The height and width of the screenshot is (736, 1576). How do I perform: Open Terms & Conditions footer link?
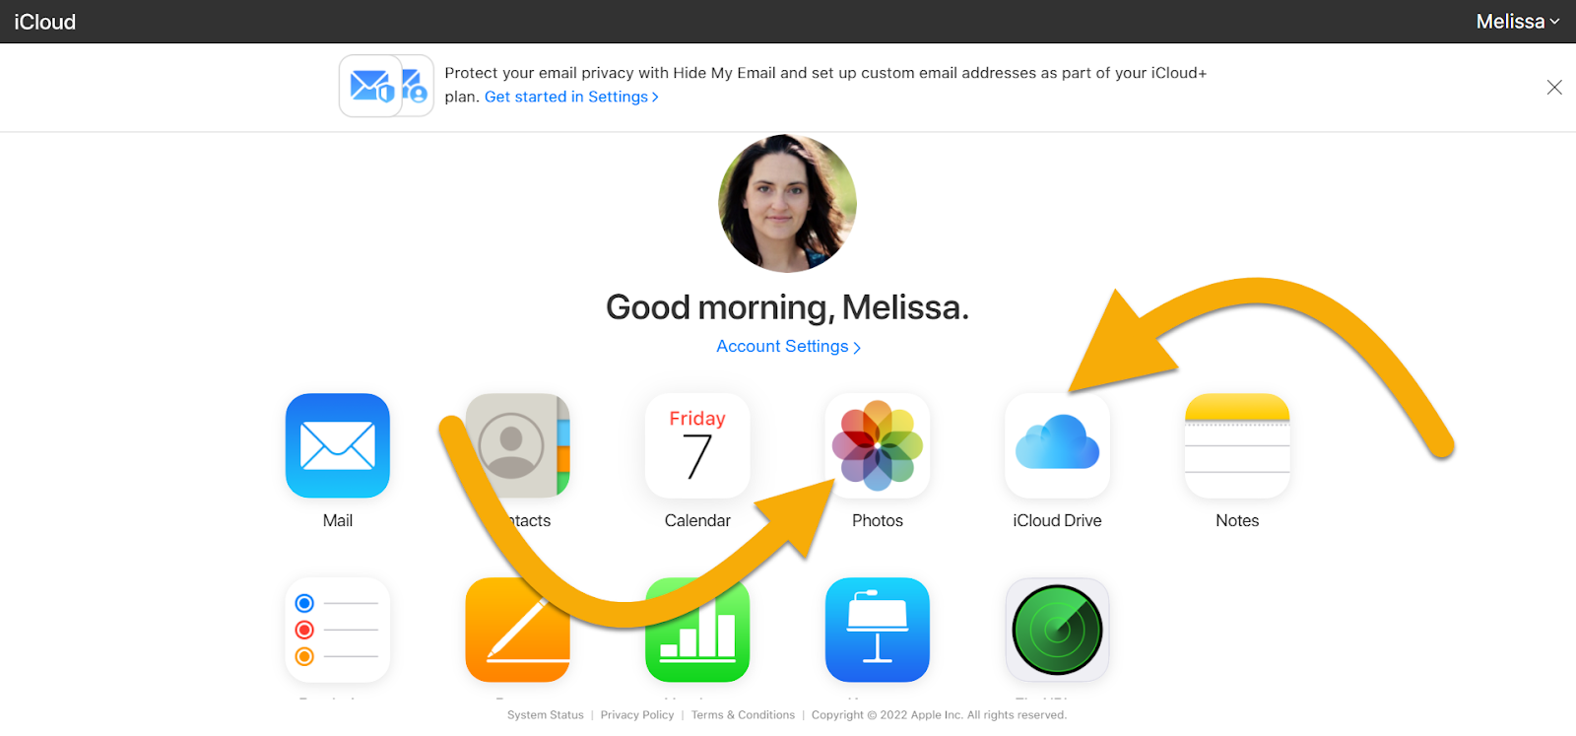[743, 715]
